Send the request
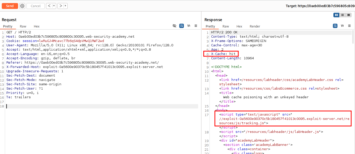This screenshot has height=154, width=355. (10, 6)
